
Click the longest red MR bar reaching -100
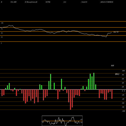pos(71,100)
